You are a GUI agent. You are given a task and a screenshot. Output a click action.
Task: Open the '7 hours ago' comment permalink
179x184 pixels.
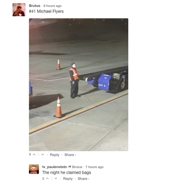[x=94, y=167]
